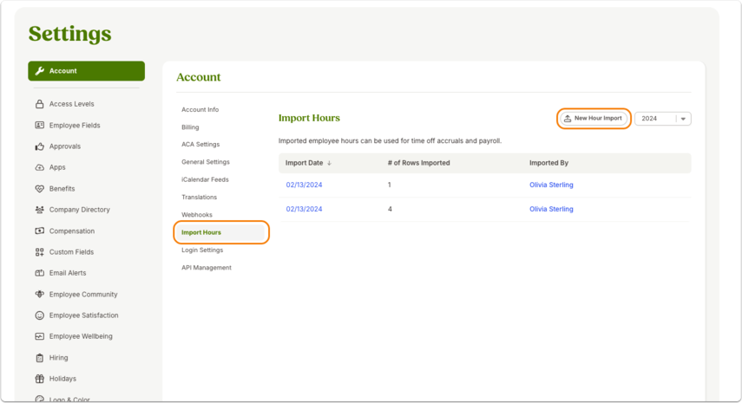Click the sort arrow next to Import Date
Screen dimensions: 742x403
(330, 163)
